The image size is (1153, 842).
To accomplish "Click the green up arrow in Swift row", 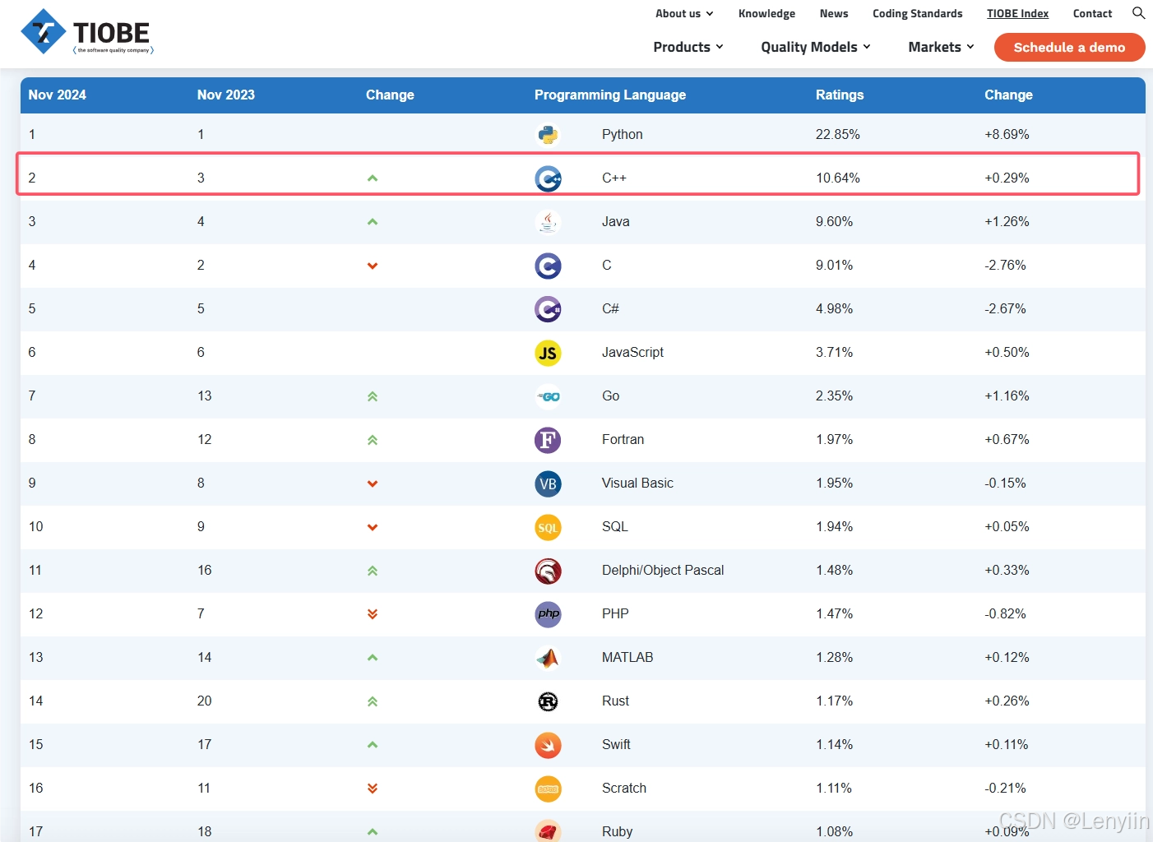I will 373,745.
